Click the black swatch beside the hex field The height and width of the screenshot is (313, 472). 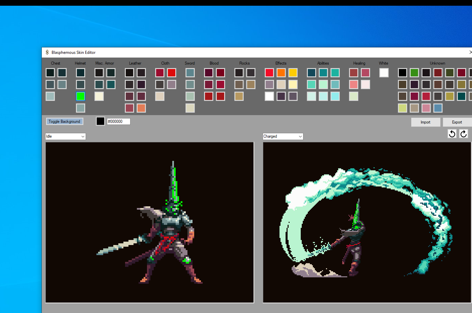click(x=100, y=121)
